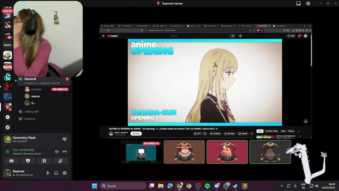Click Add a Server plus button

(7, 117)
